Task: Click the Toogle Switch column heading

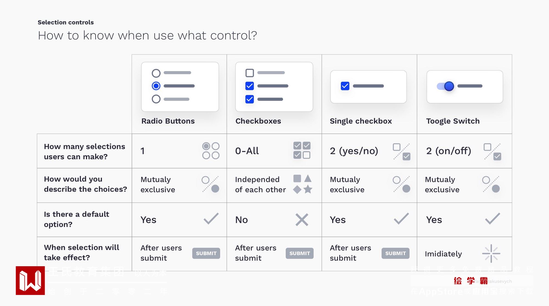Action: point(453,121)
